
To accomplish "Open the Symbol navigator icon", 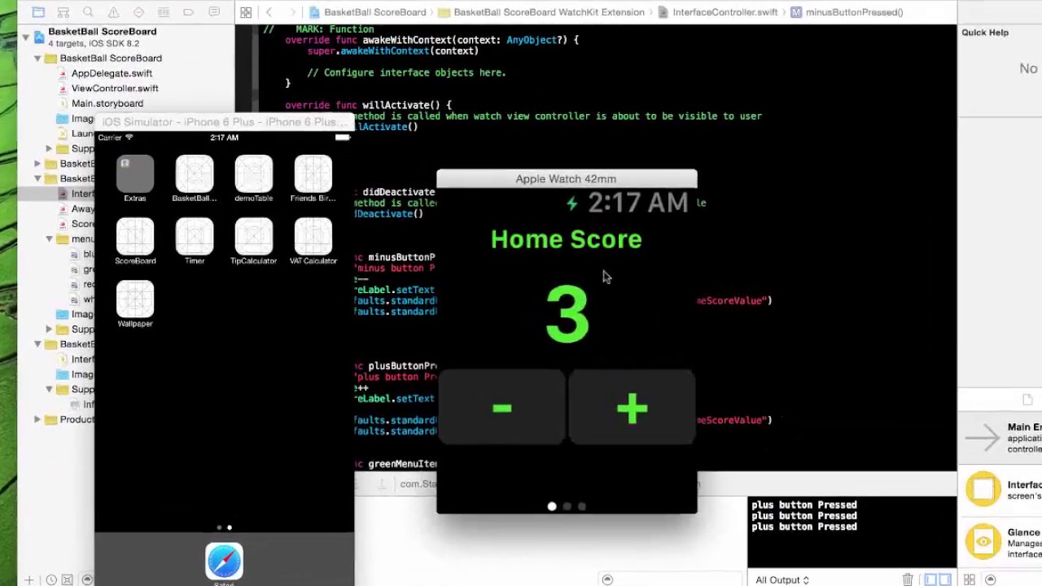I will (x=63, y=12).
